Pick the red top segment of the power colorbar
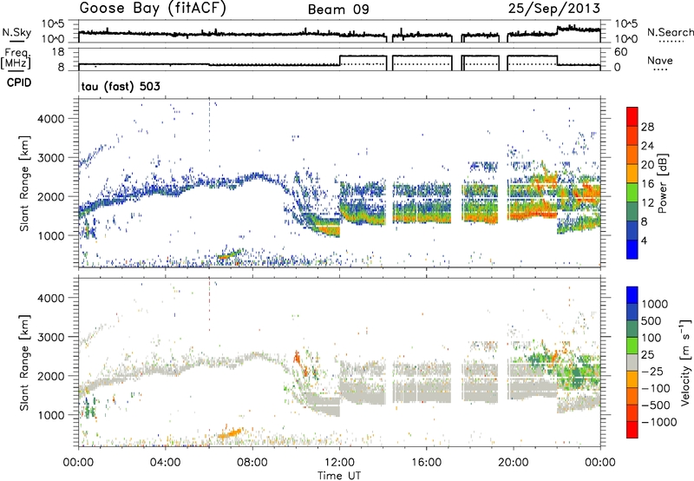The width and height of the screenshot is (694, 481). click(632, 117)
